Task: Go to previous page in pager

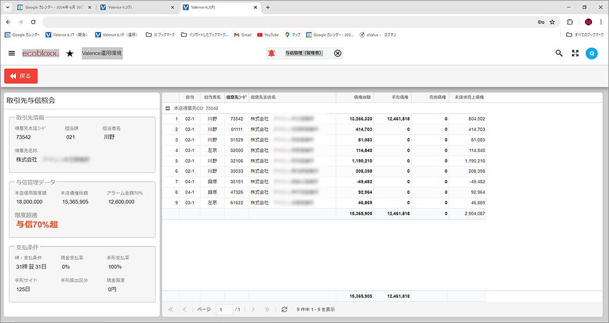Action: (x=184, y=310)
